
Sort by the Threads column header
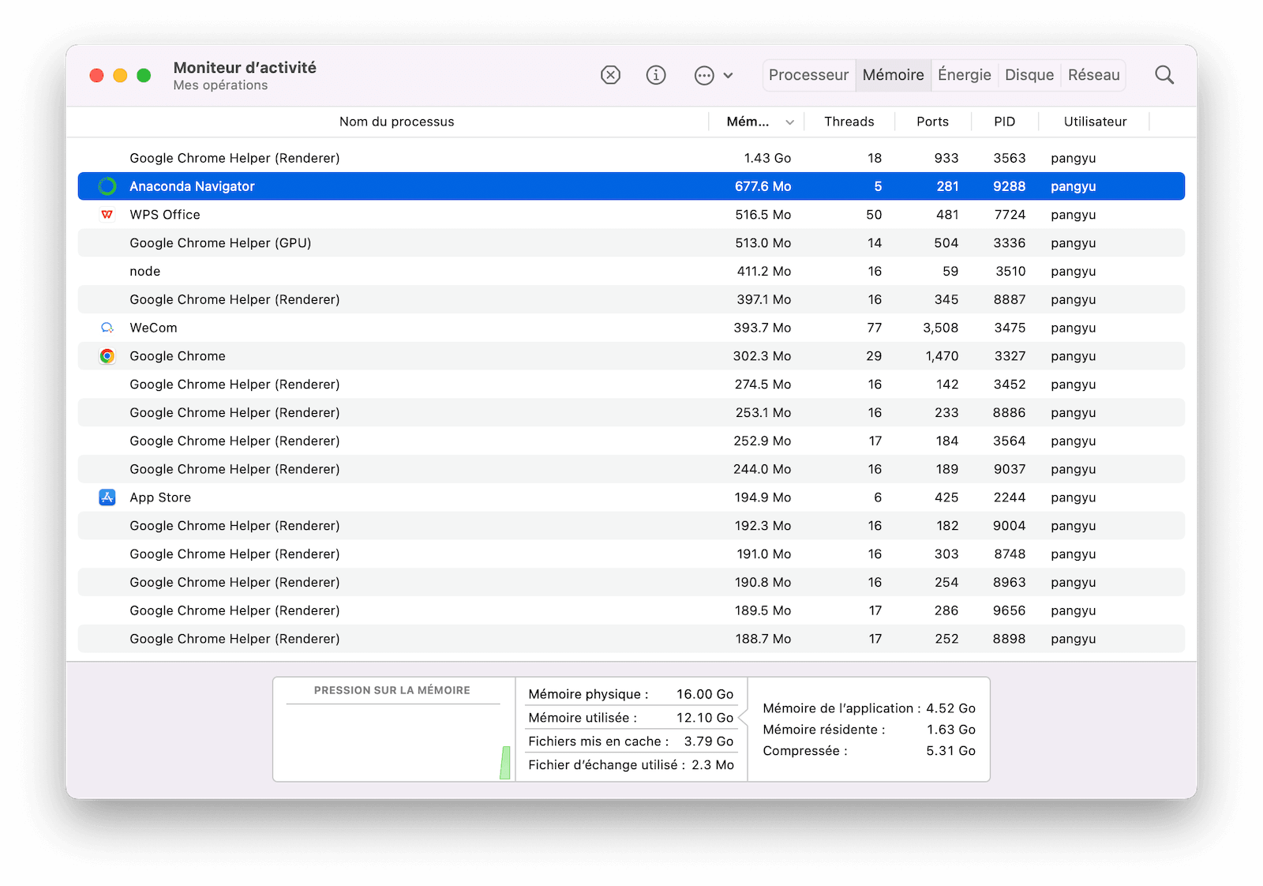click(x=849, y=122)
